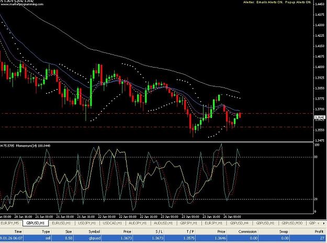
Task: Sort trades by the Type column header
Action: coord(37,231)
